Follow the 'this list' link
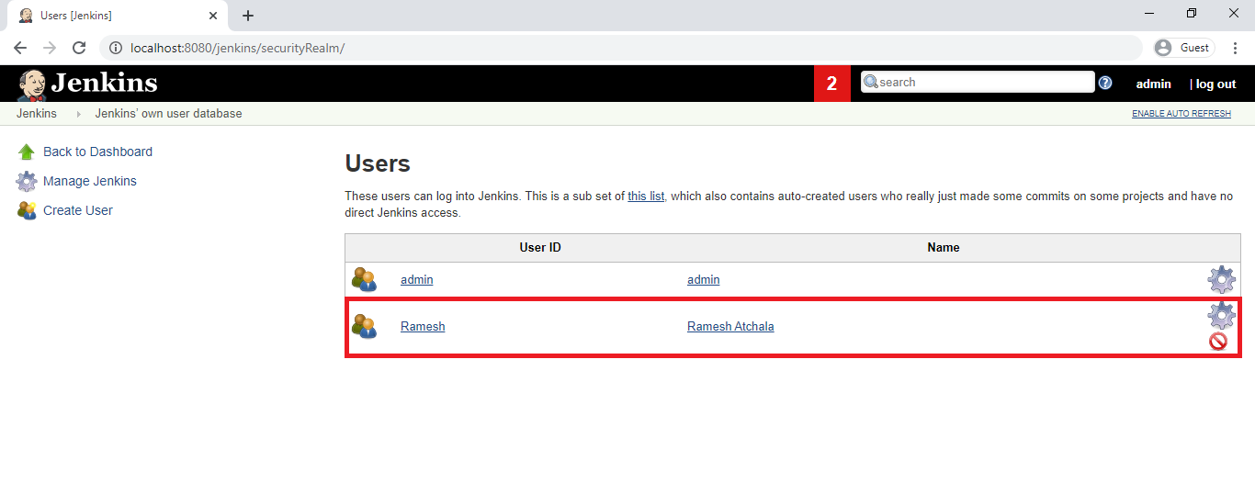This screenshot has width=1255, height=483. [646, 196]
